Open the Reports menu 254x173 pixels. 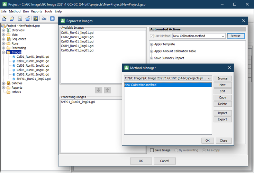tap(36, 11)
